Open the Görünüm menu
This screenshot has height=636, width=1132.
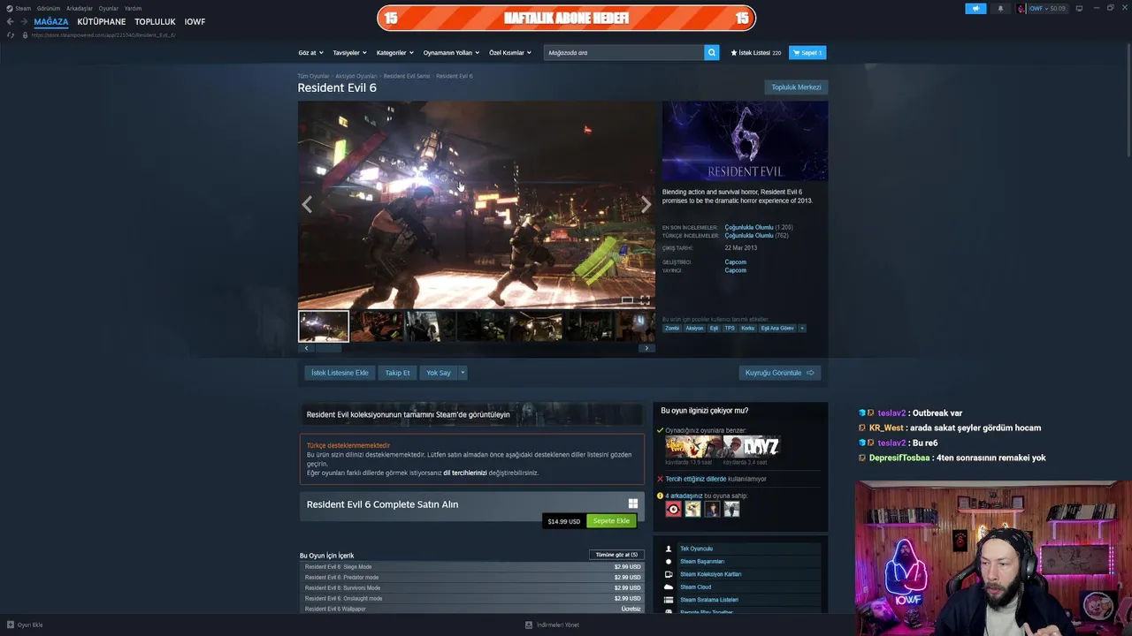tap(49, 8)
